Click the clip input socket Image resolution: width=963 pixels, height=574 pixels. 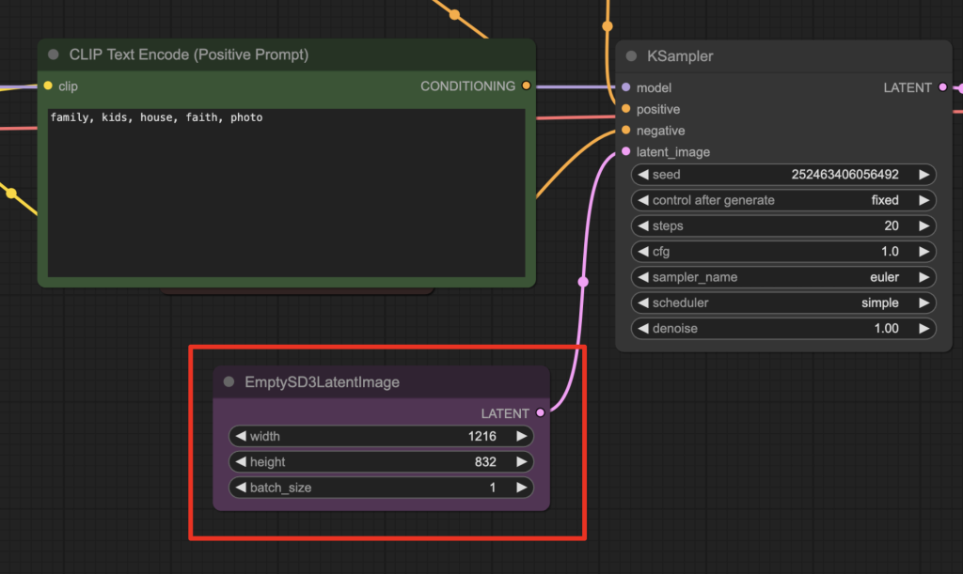coord(48,85)
